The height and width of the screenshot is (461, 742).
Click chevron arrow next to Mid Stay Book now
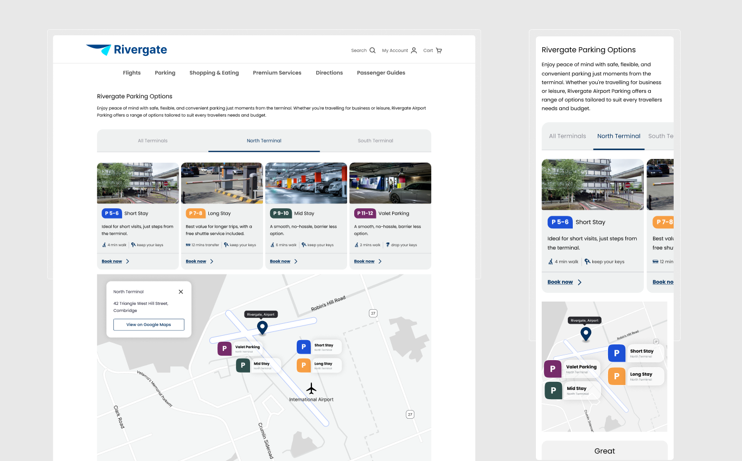(296, 261)
